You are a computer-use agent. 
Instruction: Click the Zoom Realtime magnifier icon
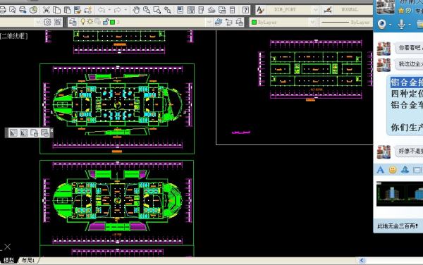coord(147,11)
